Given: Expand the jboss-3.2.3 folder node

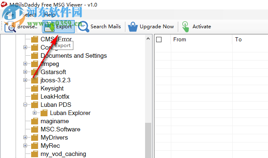Looking at the screenshot, I should click(25, 80).
